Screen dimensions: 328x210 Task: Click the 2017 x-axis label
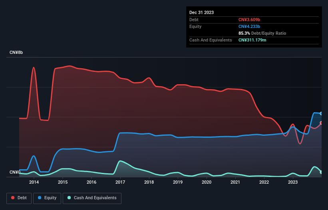click(120, 182)
